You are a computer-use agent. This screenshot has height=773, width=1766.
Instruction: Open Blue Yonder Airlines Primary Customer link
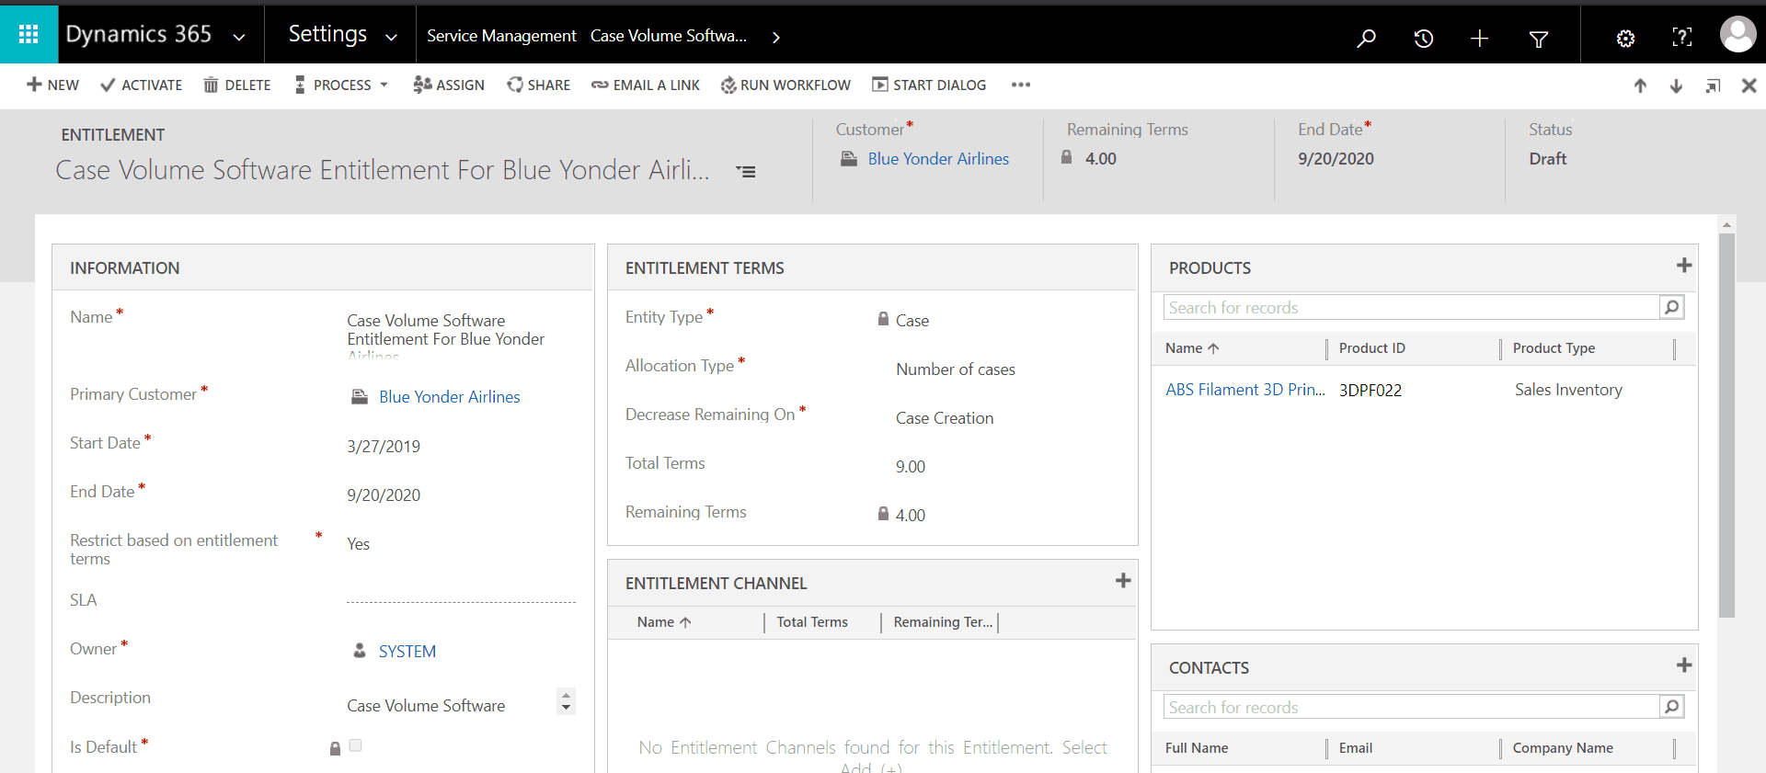tap(450, 397)
